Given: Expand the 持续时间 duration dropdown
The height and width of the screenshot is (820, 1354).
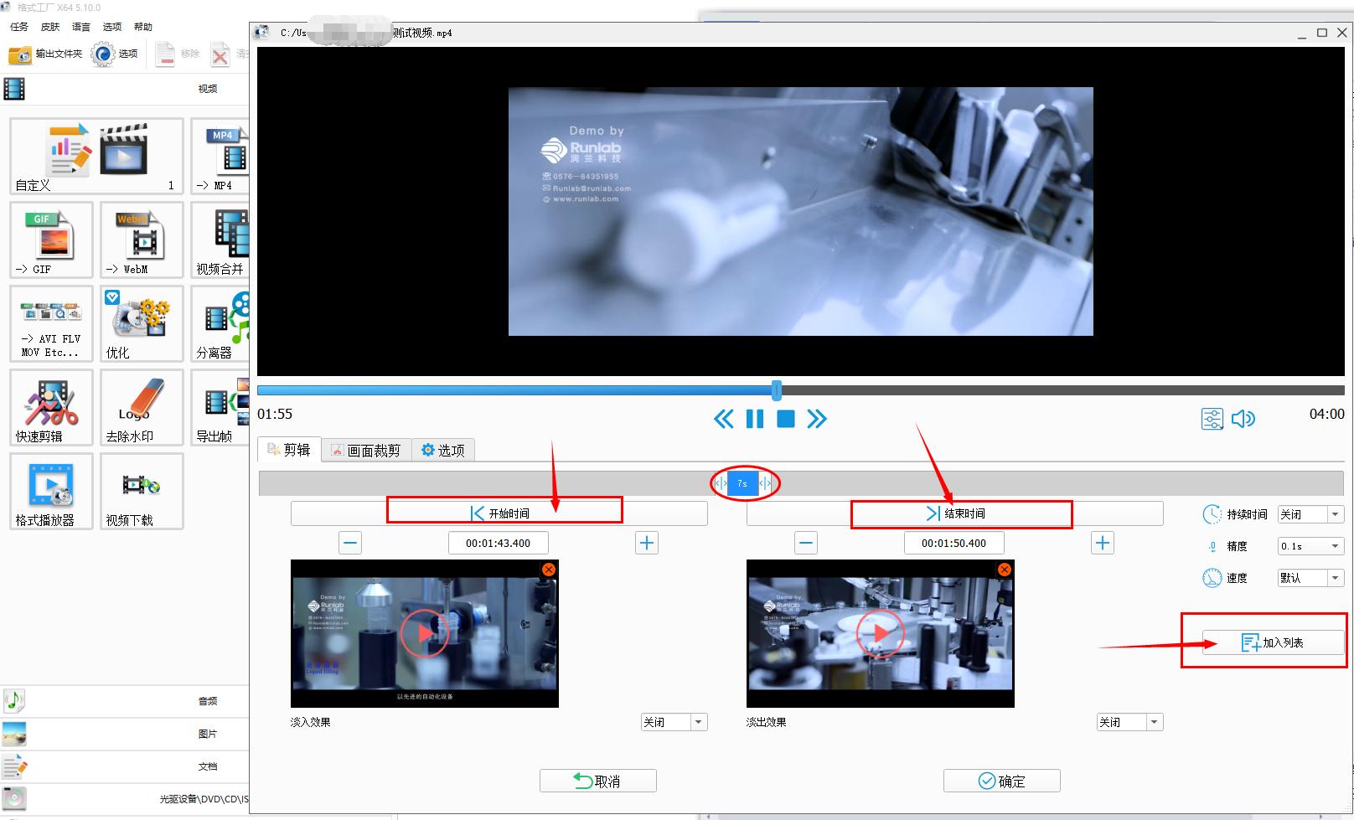Looking at the screenshot, I should click(1335, 514).
